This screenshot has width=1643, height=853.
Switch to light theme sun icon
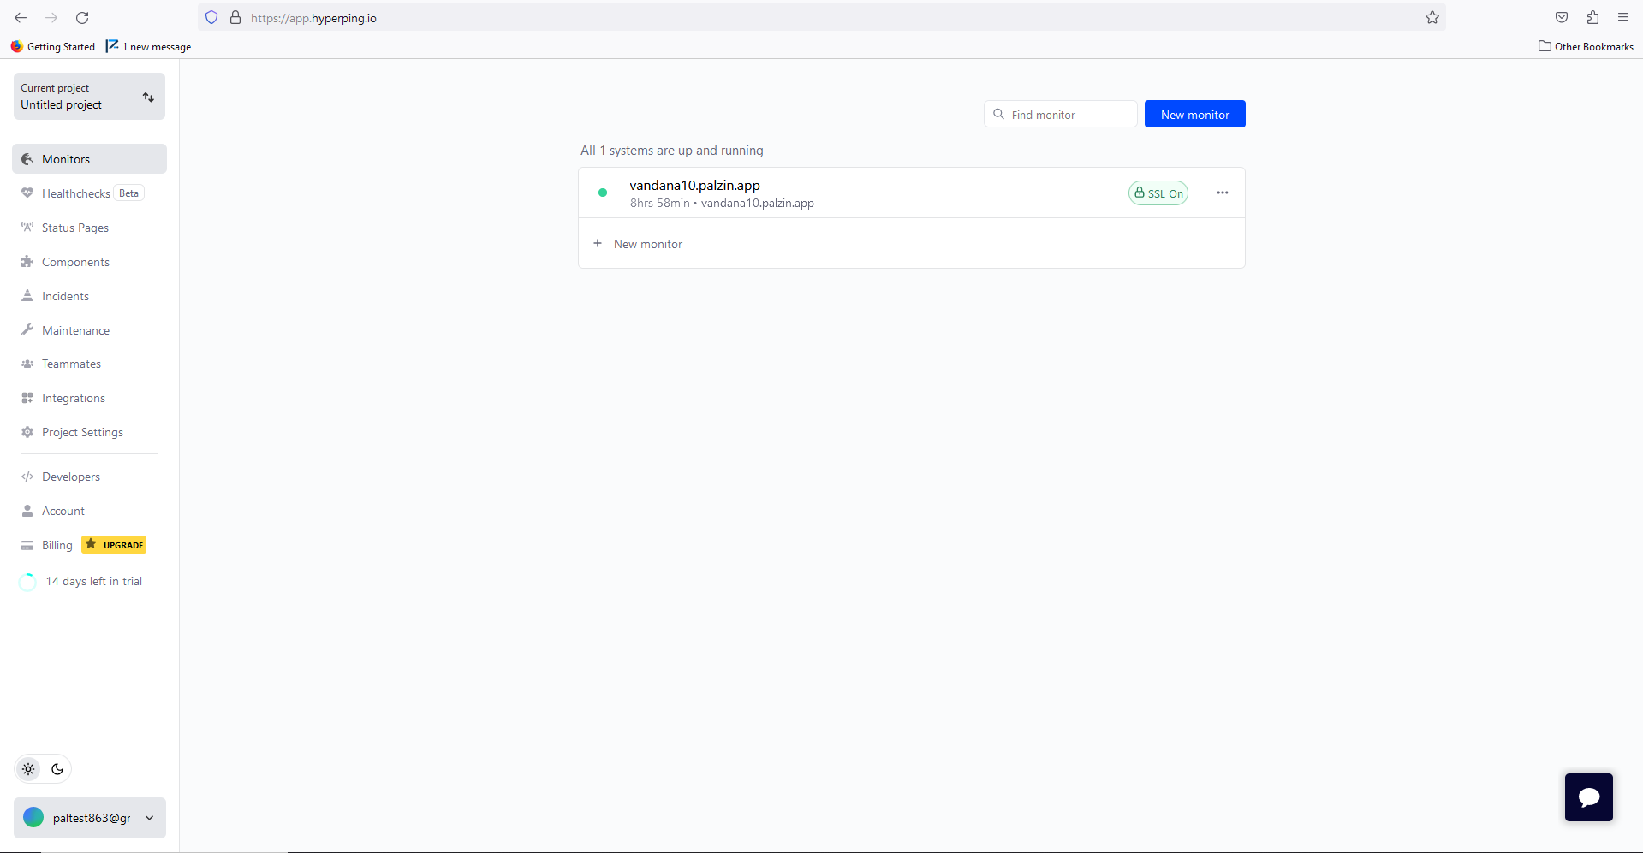(28, 769)
